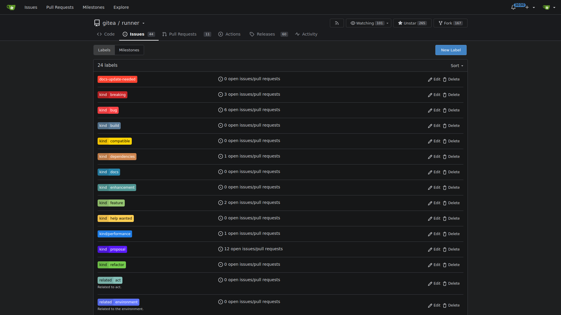Screen dimensions: 561x315
Task: Delete the related environment label
Action: pos(451,306)
